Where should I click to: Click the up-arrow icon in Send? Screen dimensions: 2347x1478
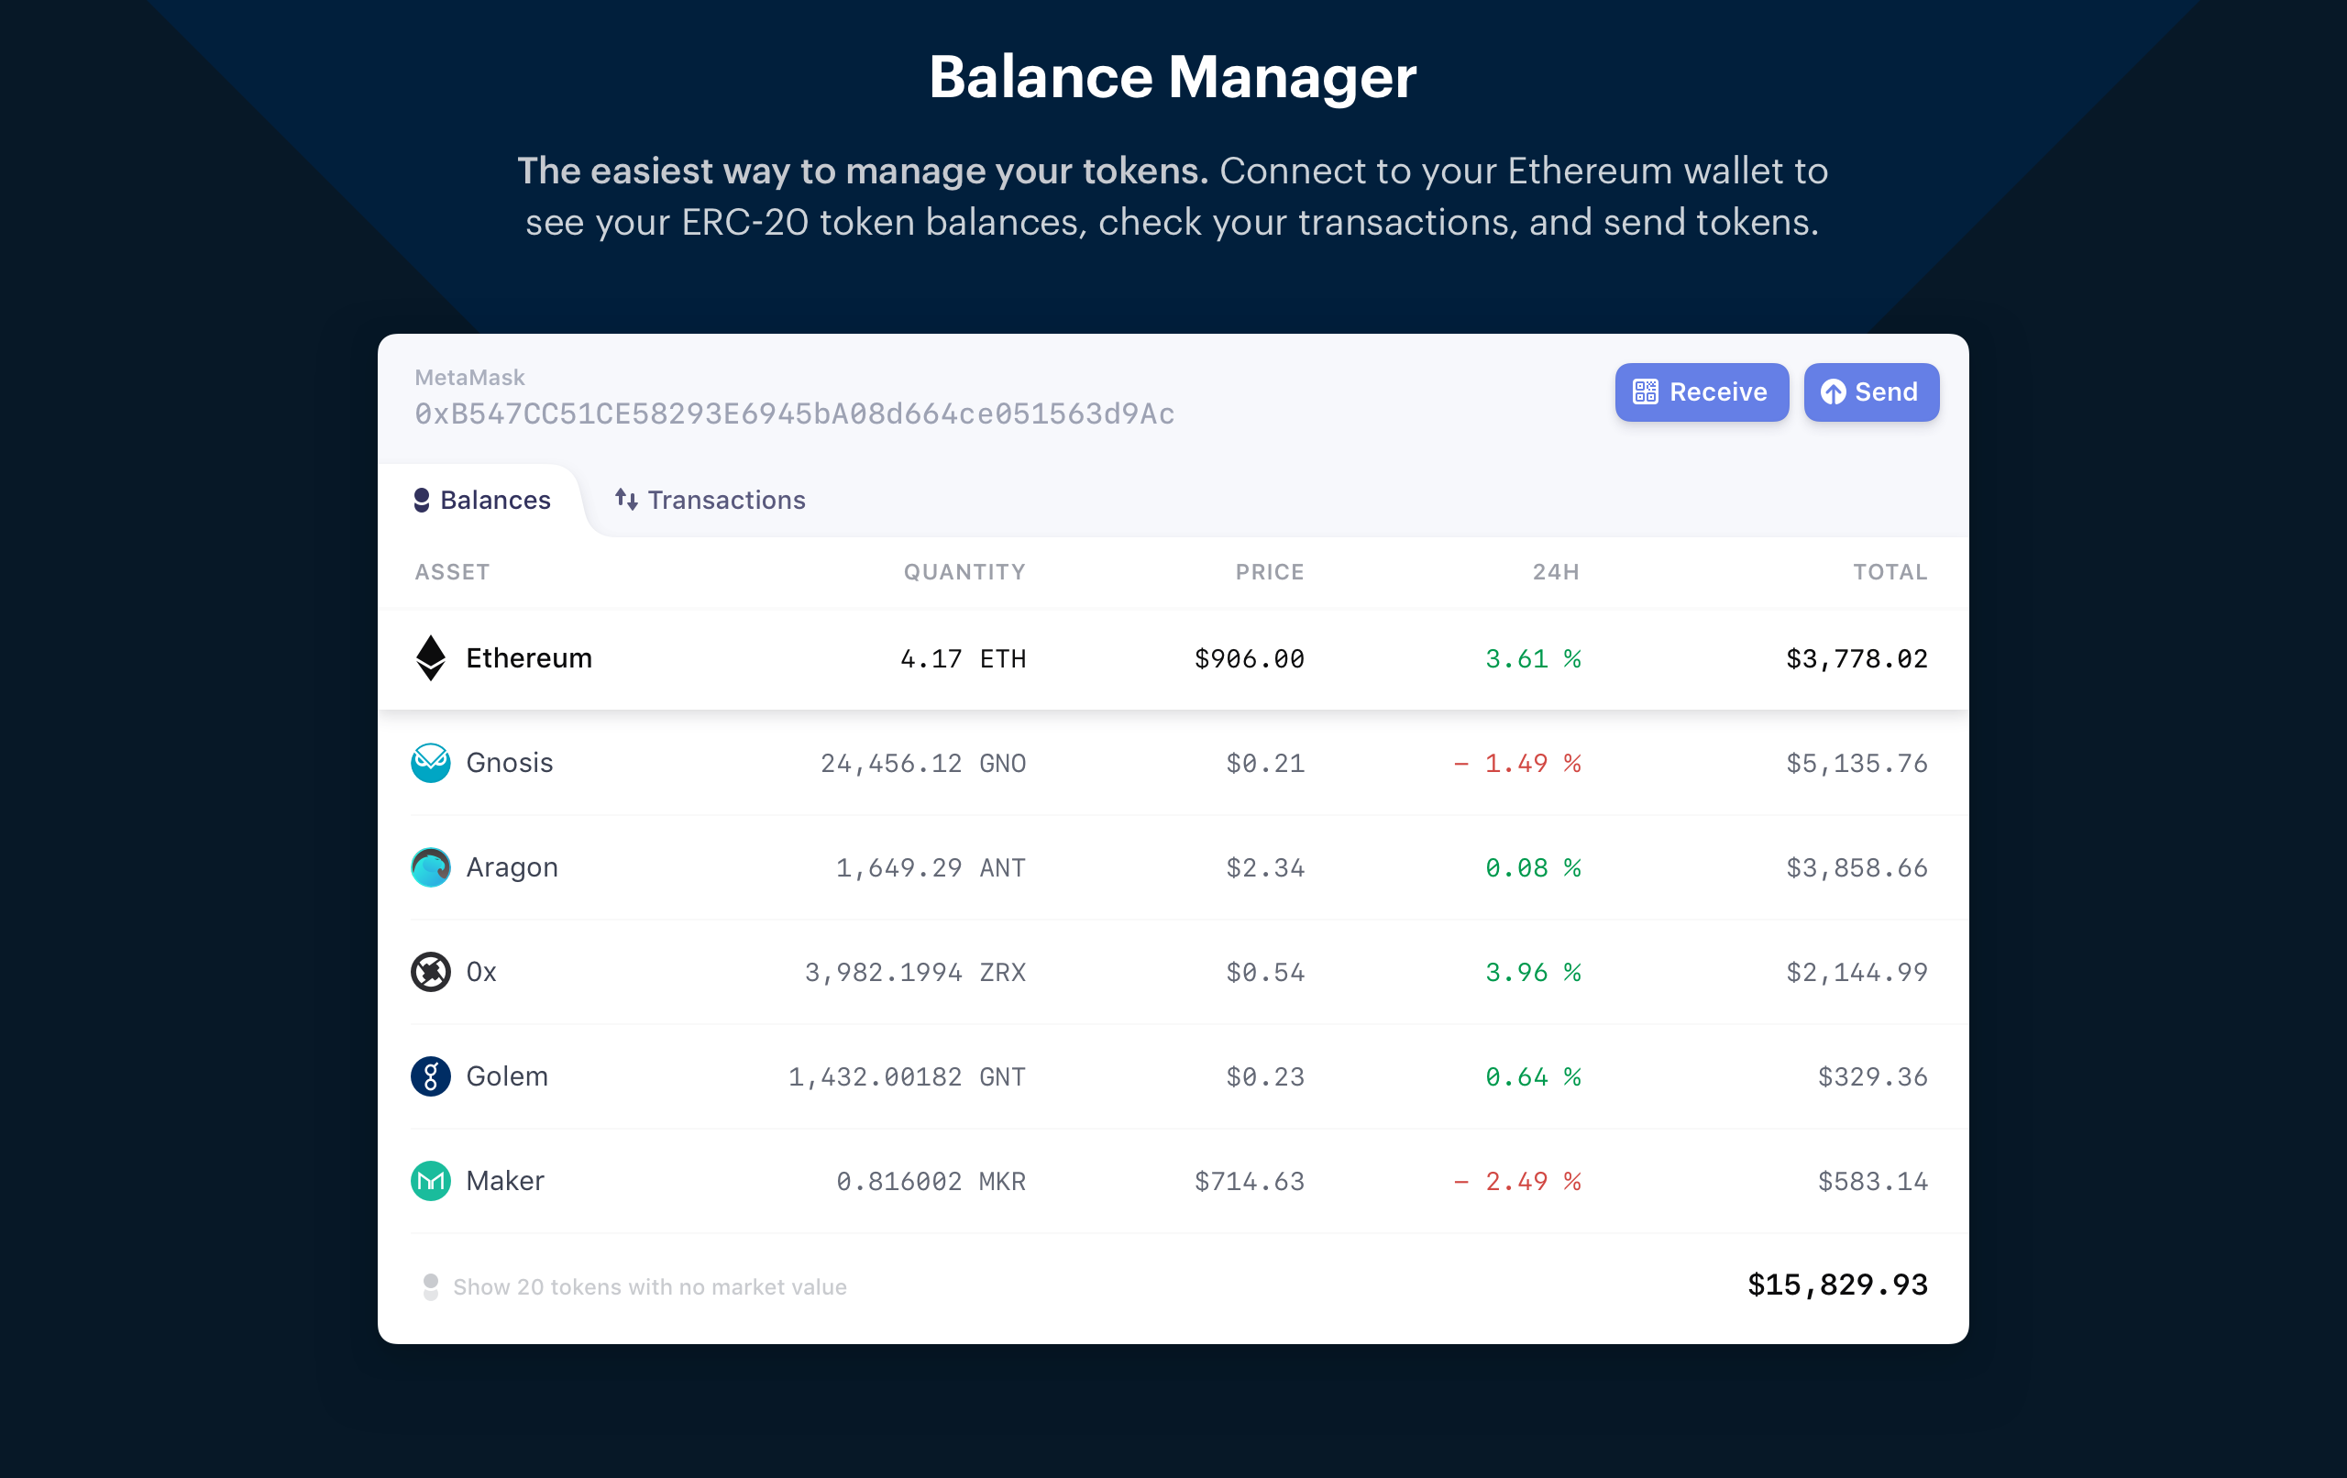[x=1833, y=392]
